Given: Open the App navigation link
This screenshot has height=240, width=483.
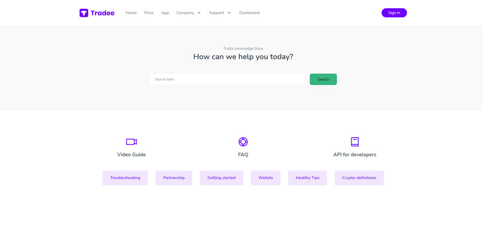Looking at the screenshot, I should coord(165,13).
